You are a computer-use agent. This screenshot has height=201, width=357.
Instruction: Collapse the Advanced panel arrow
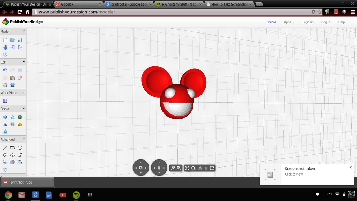[x=24, y=139]
